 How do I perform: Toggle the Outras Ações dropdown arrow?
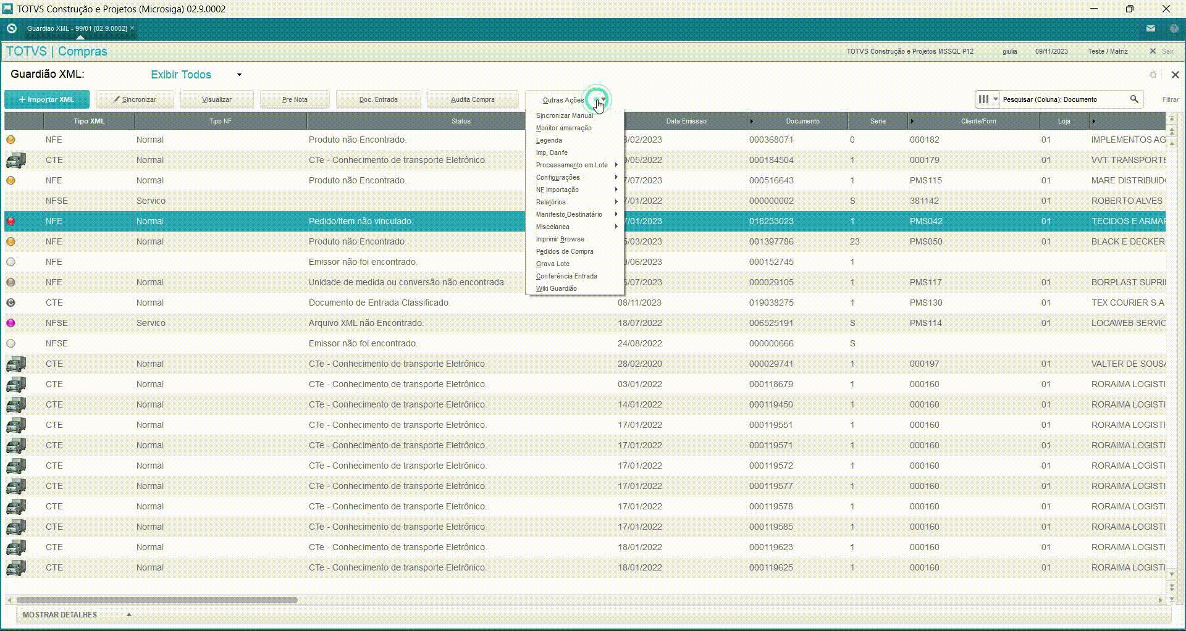coord(603,99)
